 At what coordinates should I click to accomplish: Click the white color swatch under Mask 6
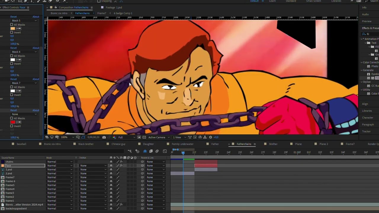pyautogui.click(x=12, y=60)
